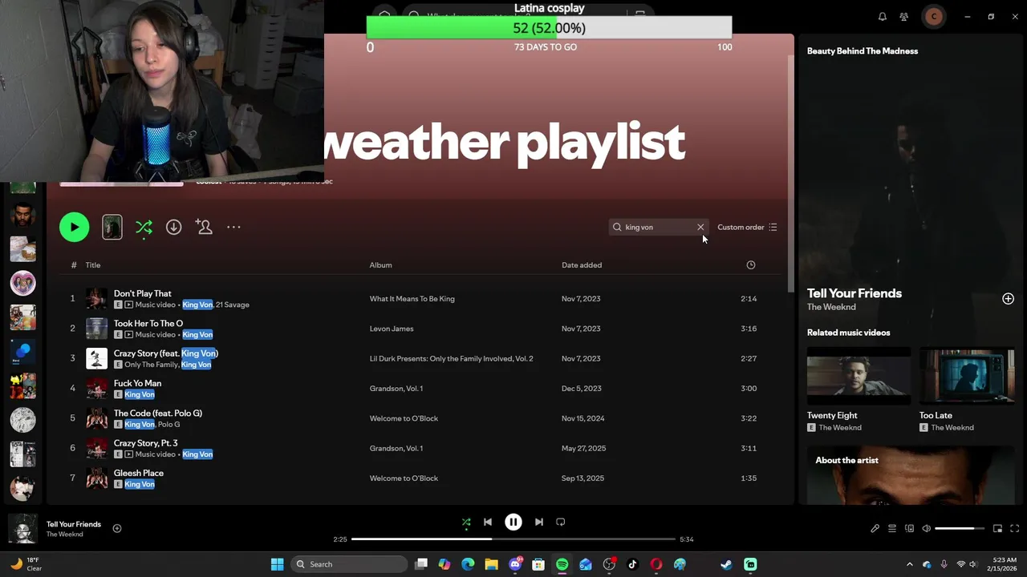This screenshot has height=577, width=1027.
Task: Open the pink heart-shaped cover in sidebar
Action: pos(22,283)
